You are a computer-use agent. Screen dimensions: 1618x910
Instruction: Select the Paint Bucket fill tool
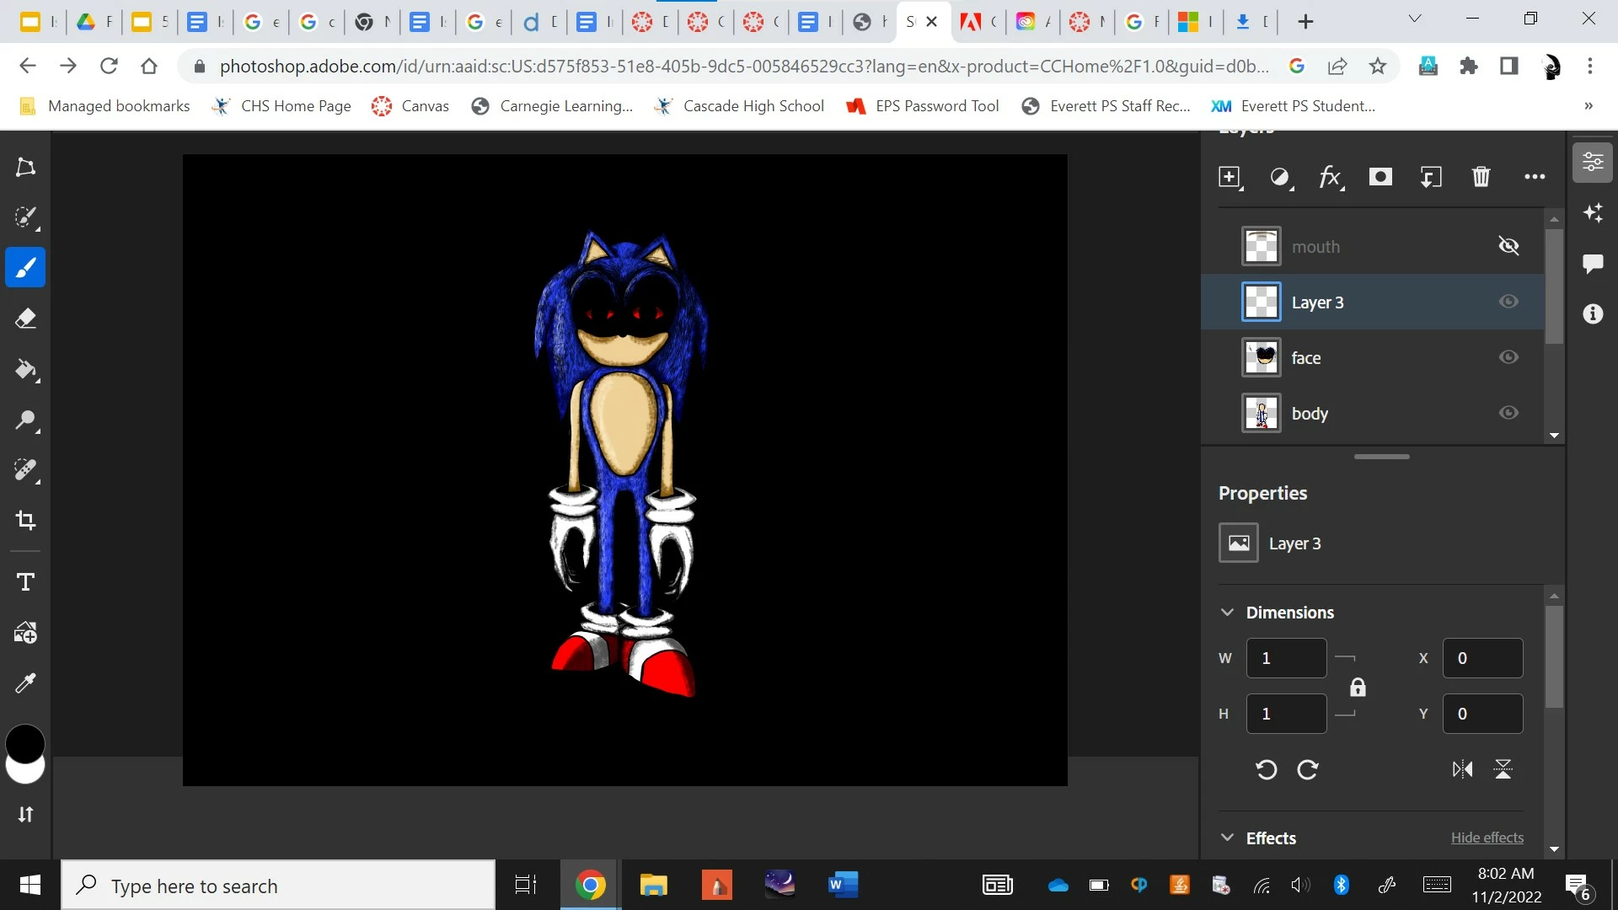pos(25,369)
